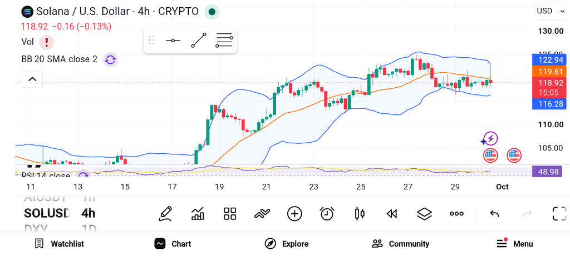Click the BB indicator refresh icon
This screenshot has width=570, height=256.
[111, 59]
